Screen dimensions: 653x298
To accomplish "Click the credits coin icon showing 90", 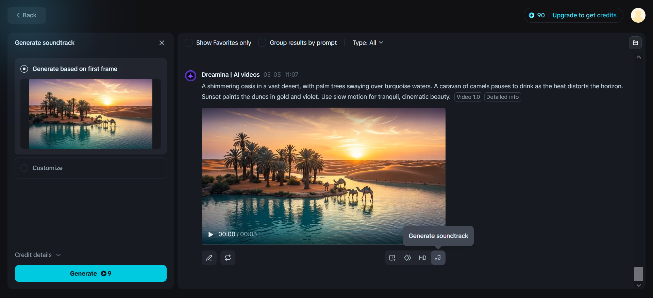I will click(532, 15).
